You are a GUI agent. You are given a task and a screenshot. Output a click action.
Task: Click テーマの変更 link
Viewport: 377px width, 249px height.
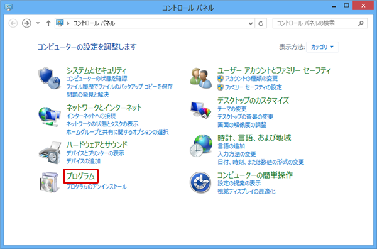(x=232, y=109)
